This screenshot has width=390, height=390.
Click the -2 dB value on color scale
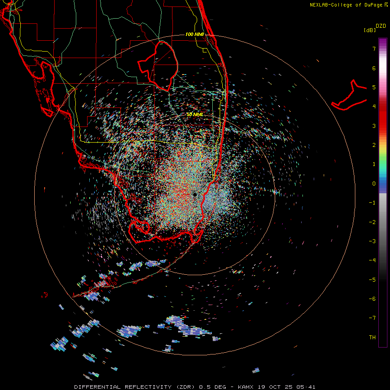tap(372, 222)
